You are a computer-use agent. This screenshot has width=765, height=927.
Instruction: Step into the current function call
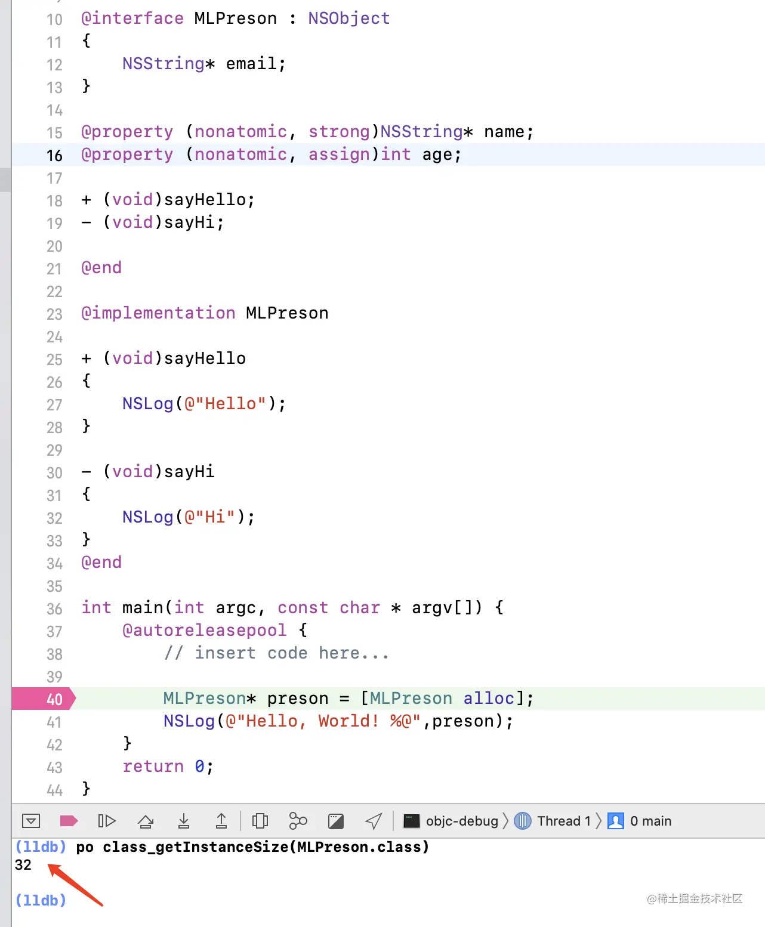coord(184,821)
